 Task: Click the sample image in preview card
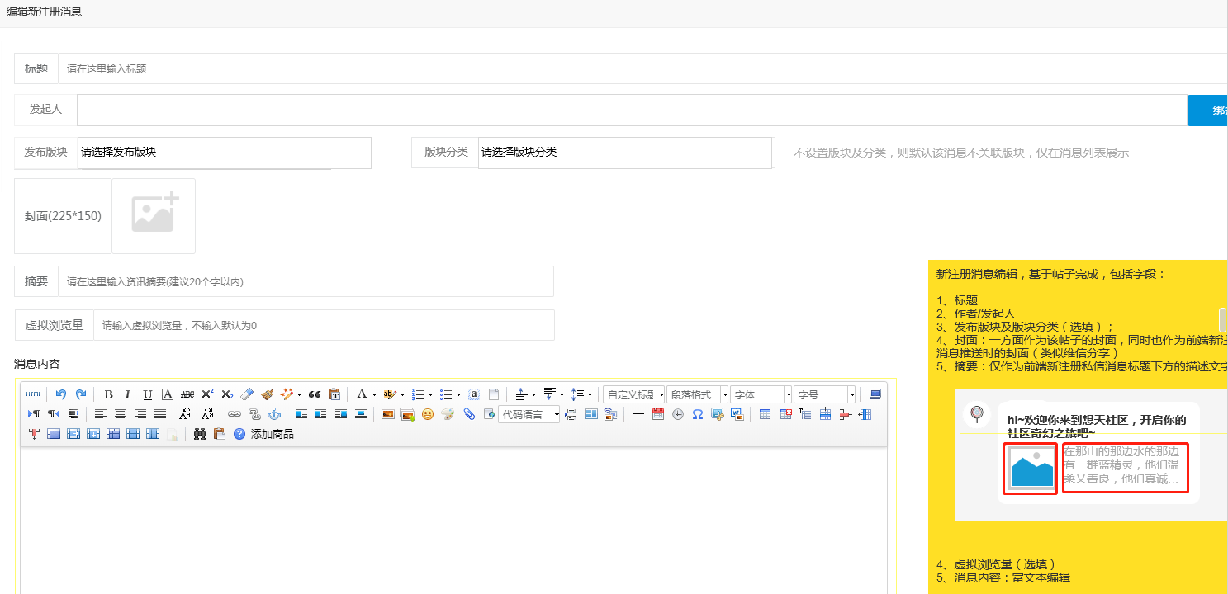pyautogui.click(x=1031, y=469)
